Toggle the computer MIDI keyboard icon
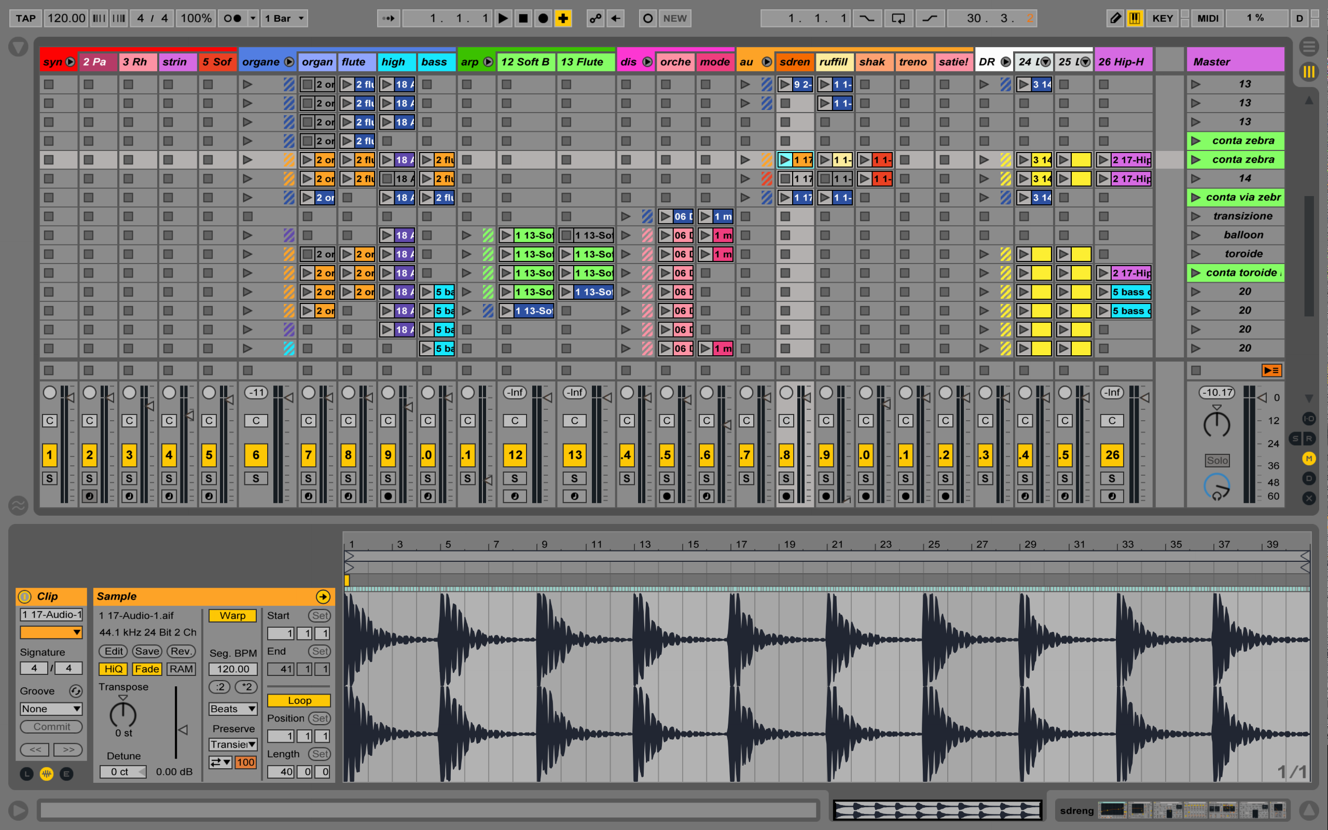This screenshot has width=1328, height=830. click(x=1135, y=18)
